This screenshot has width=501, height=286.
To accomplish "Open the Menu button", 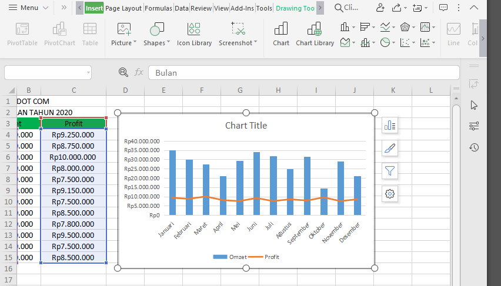I will (x=28, y=8).
